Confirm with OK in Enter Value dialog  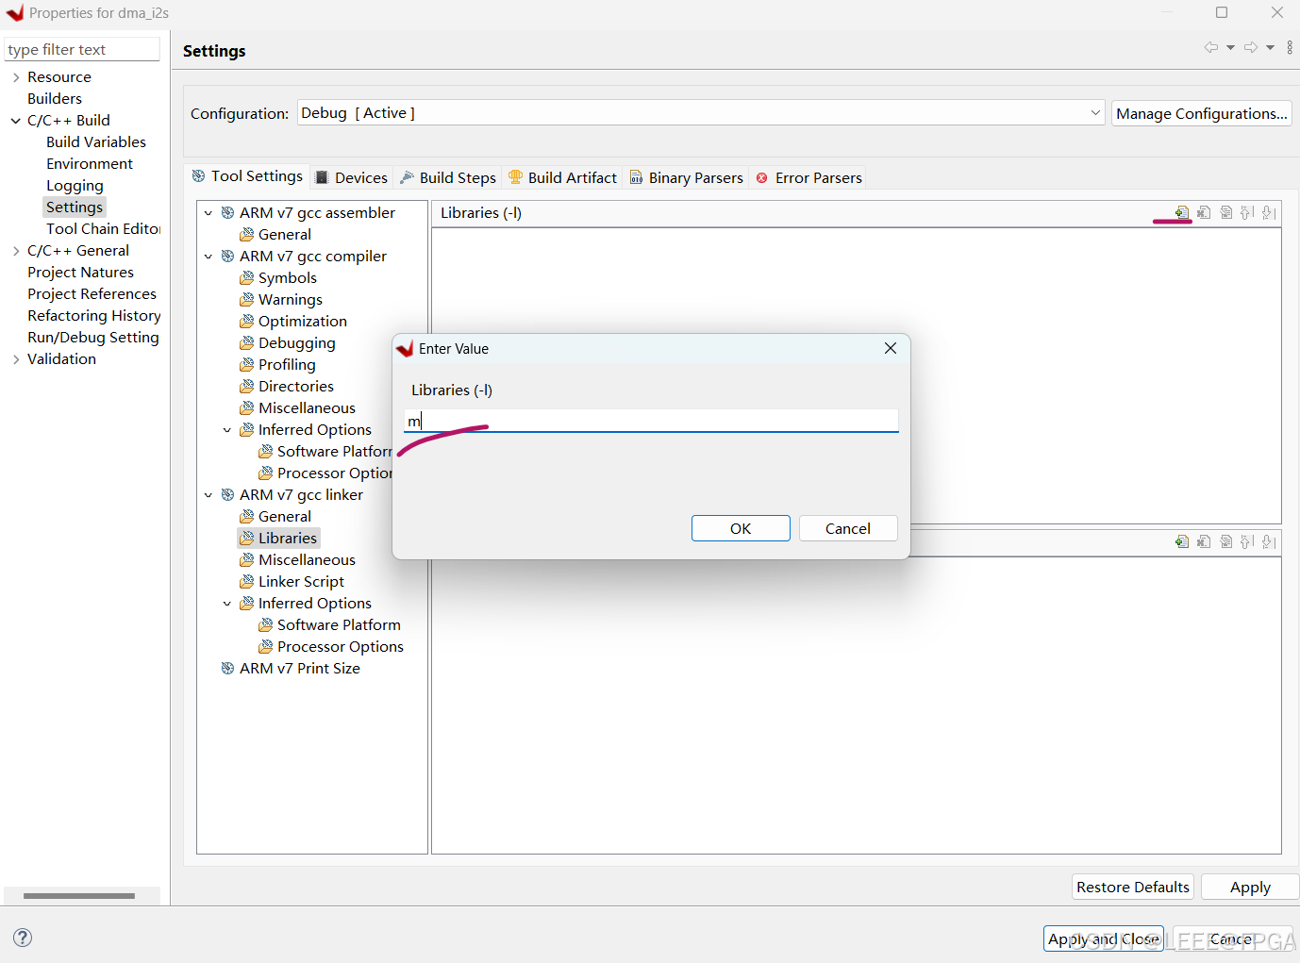pyautogui.click(x=741, y=528)
